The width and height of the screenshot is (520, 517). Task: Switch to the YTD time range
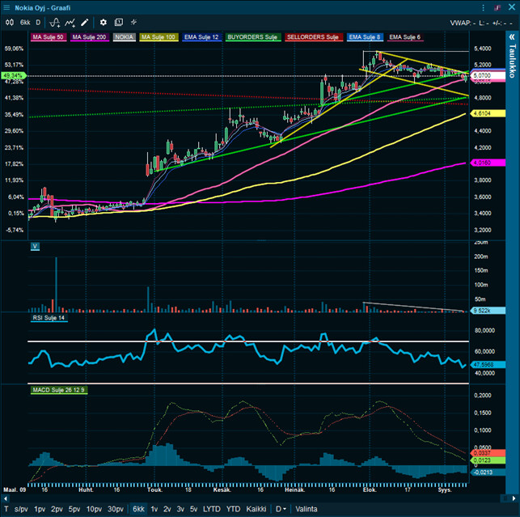(233, 509)
